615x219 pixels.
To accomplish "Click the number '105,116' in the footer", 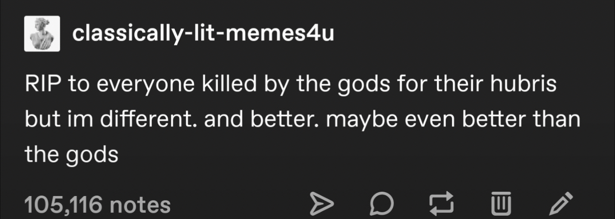I will (x=64, y=205).
